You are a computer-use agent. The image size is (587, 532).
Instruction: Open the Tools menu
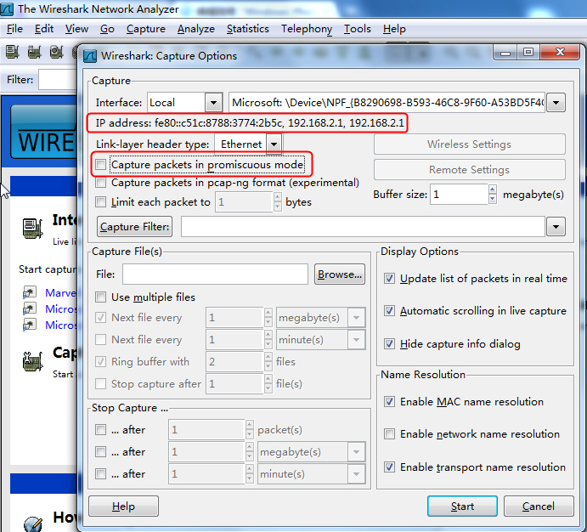[358, 29]
